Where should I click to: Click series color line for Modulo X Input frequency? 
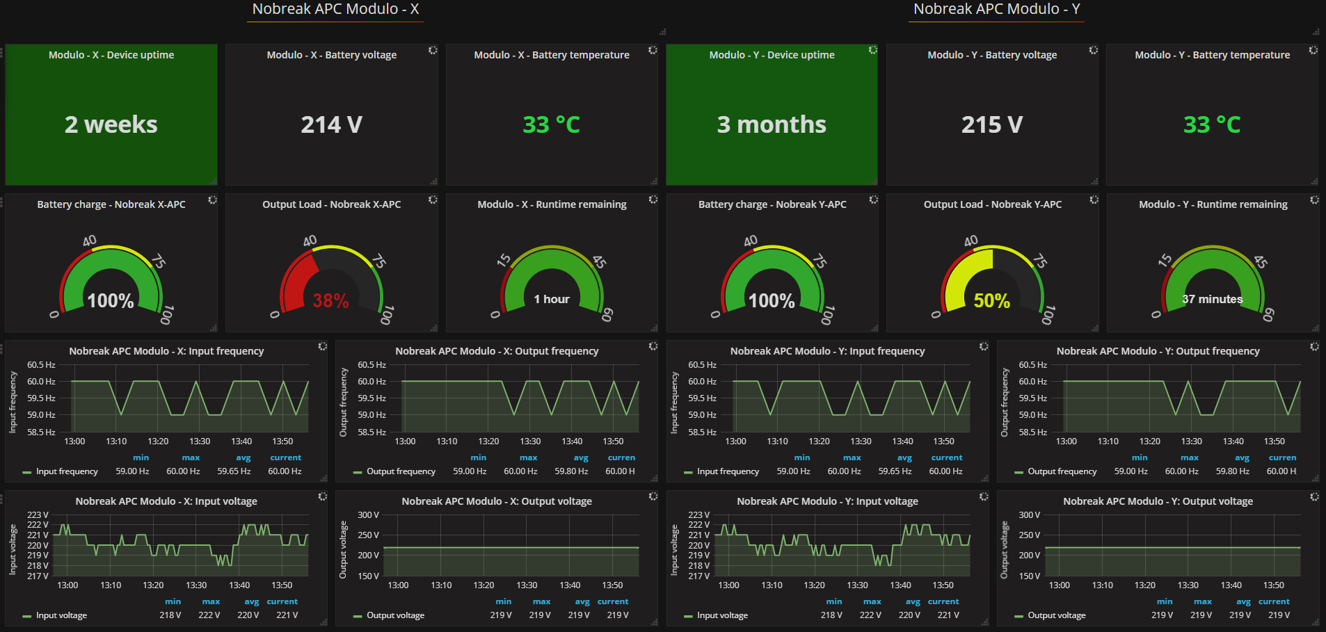click(27, 472)
